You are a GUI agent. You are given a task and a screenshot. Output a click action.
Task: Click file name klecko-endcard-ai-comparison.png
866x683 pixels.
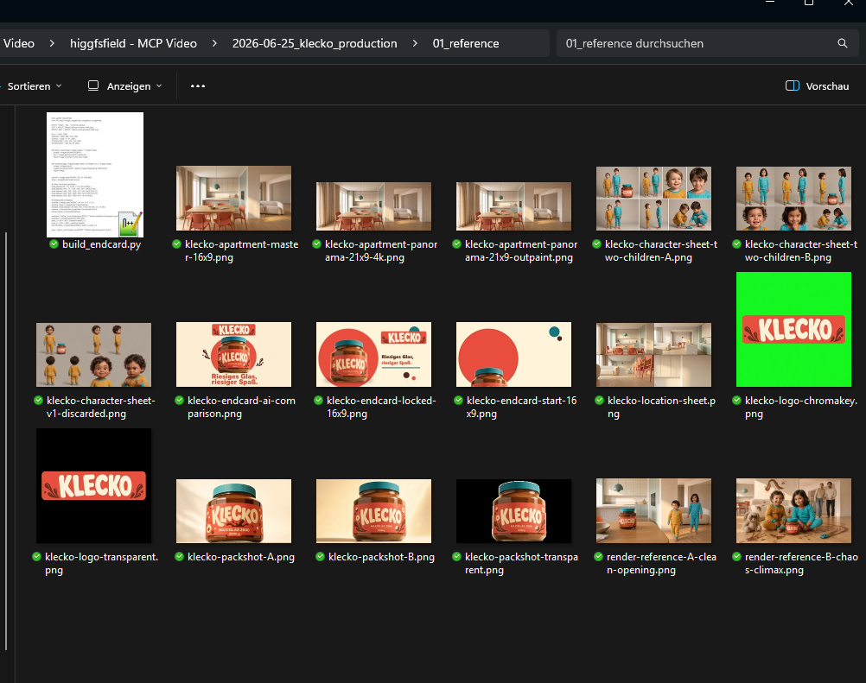click(241, 408)
